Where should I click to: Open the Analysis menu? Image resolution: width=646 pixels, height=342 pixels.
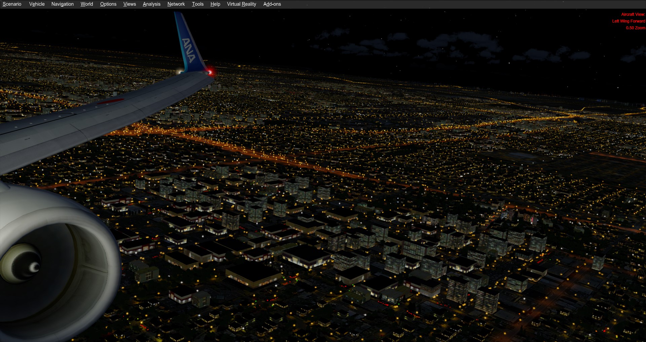tap(151, 4)
